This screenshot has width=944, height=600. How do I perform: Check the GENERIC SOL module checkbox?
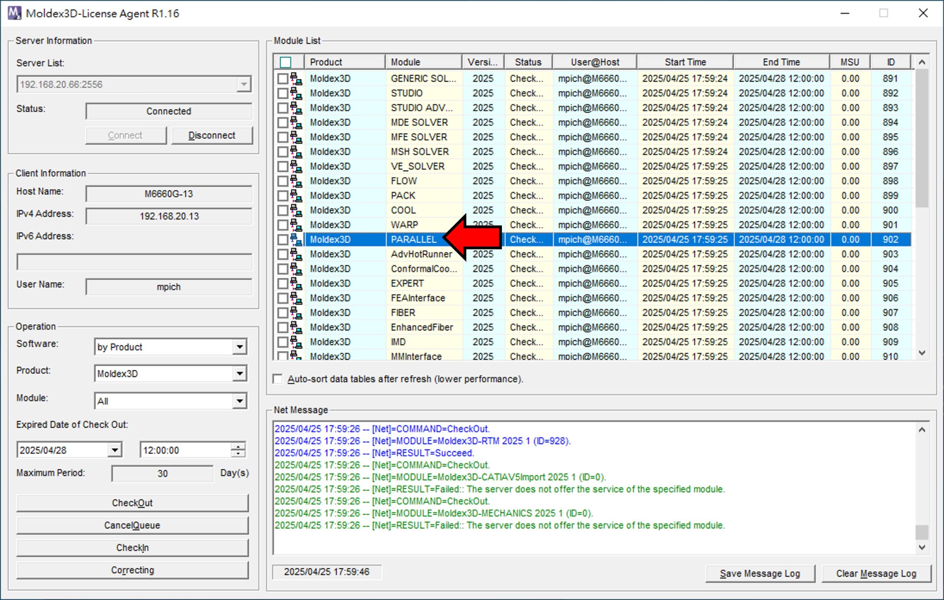pos(283,79)
